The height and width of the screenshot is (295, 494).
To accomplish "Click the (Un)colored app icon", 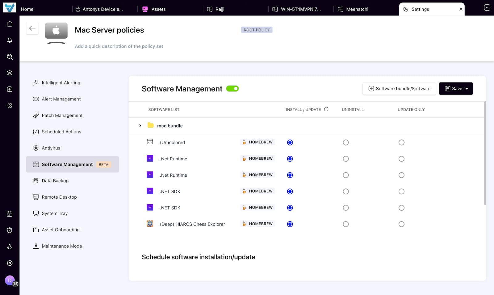I will point(150,142).
